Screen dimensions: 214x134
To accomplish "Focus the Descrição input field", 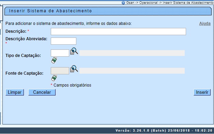I will (x=118, y=32).
